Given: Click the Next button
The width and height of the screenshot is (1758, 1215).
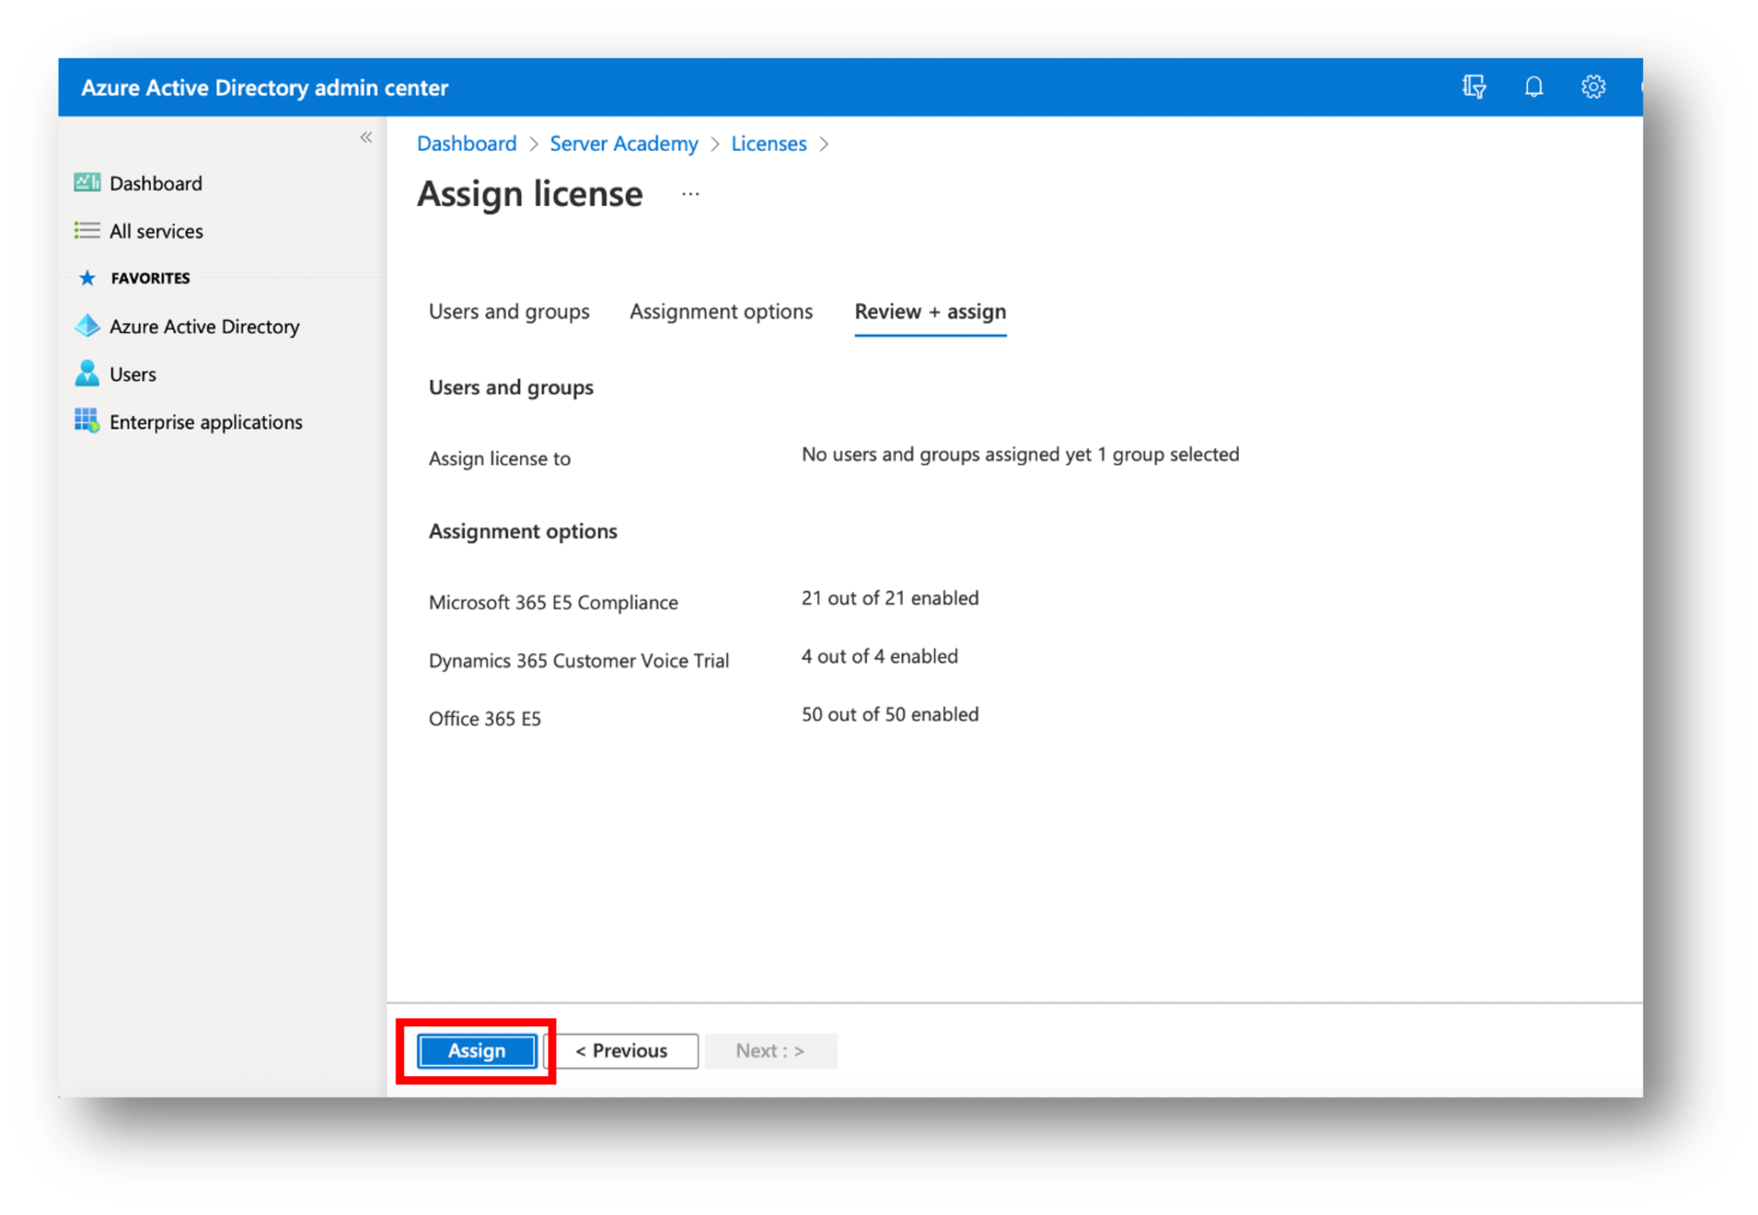Looking at the screenshot, I should pyautogui.click(x=770, y=1050).
